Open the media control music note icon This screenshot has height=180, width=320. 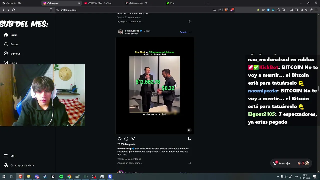(x=291, y=10)
